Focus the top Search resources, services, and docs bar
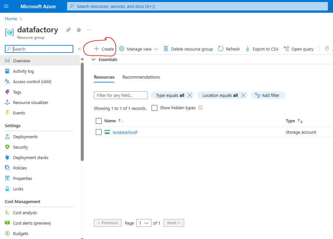 tap(198, 7)
